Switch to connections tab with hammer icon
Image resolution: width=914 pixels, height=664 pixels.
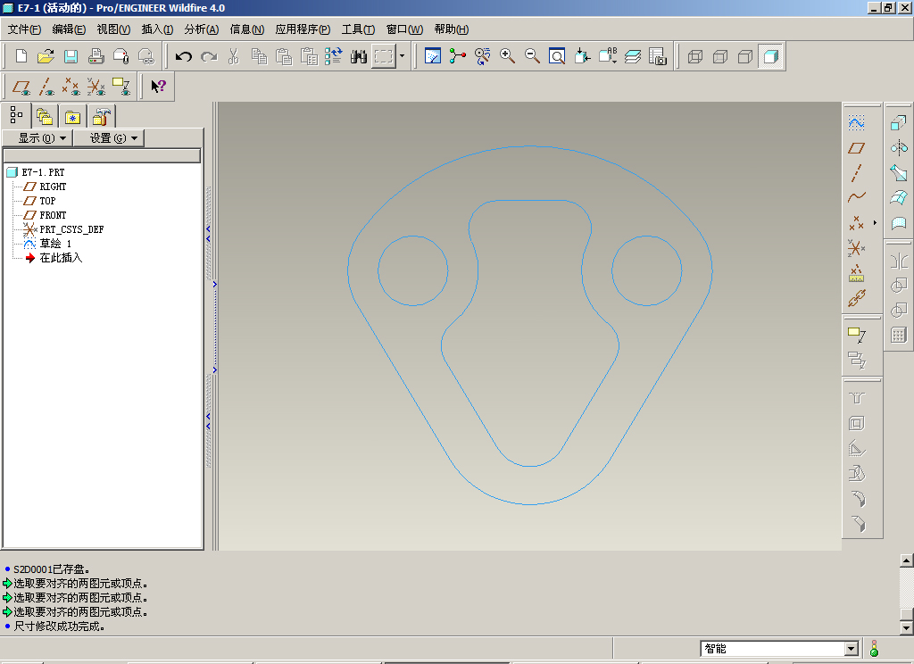(x=102, y=117)
